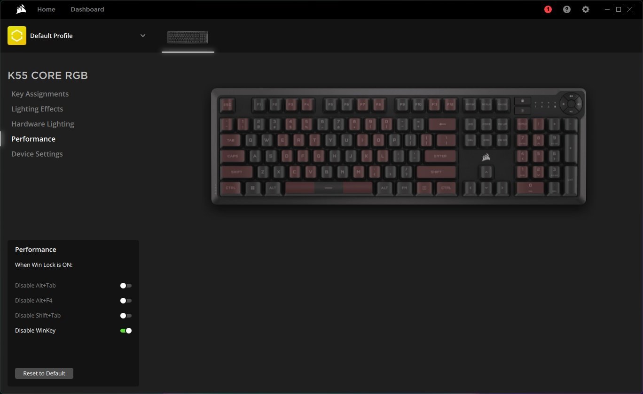Turn off the Disable WinKey toggle

(126, 331)
